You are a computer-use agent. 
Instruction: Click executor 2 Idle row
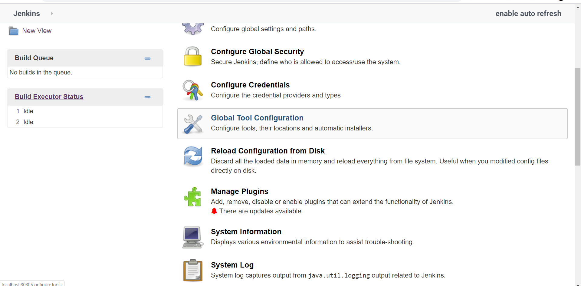pos(85,122)
